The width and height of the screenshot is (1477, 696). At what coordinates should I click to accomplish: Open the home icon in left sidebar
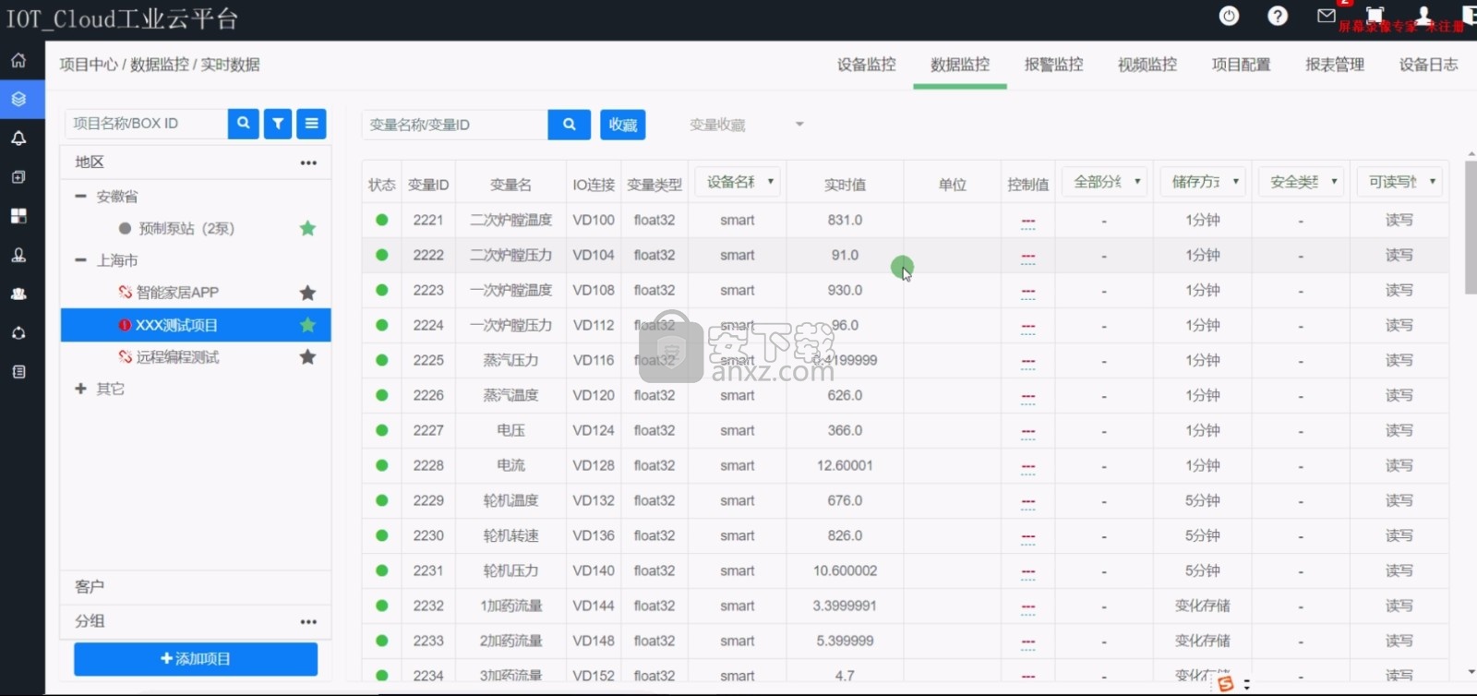[x=18, y=61]
